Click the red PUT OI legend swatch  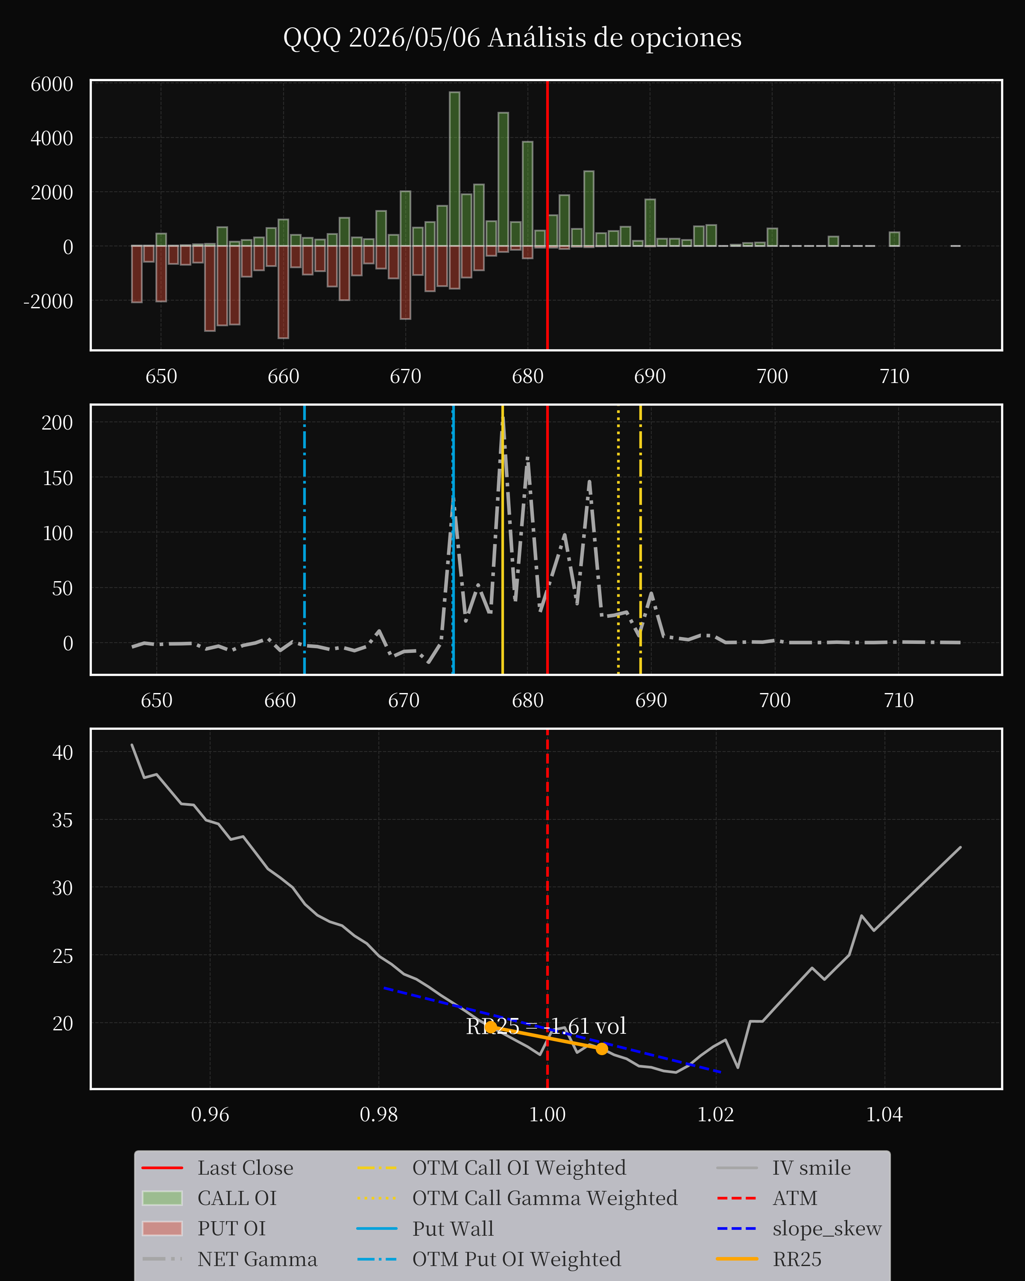point(162,1228)
